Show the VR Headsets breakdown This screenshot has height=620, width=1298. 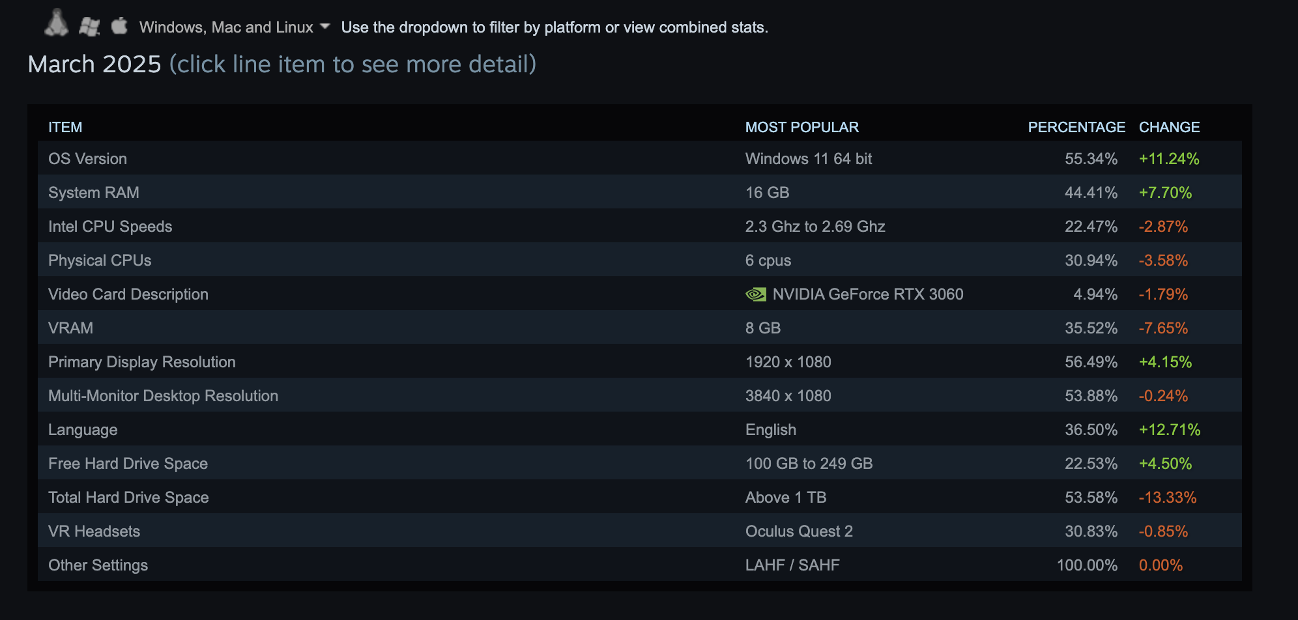tap(640, 531)
